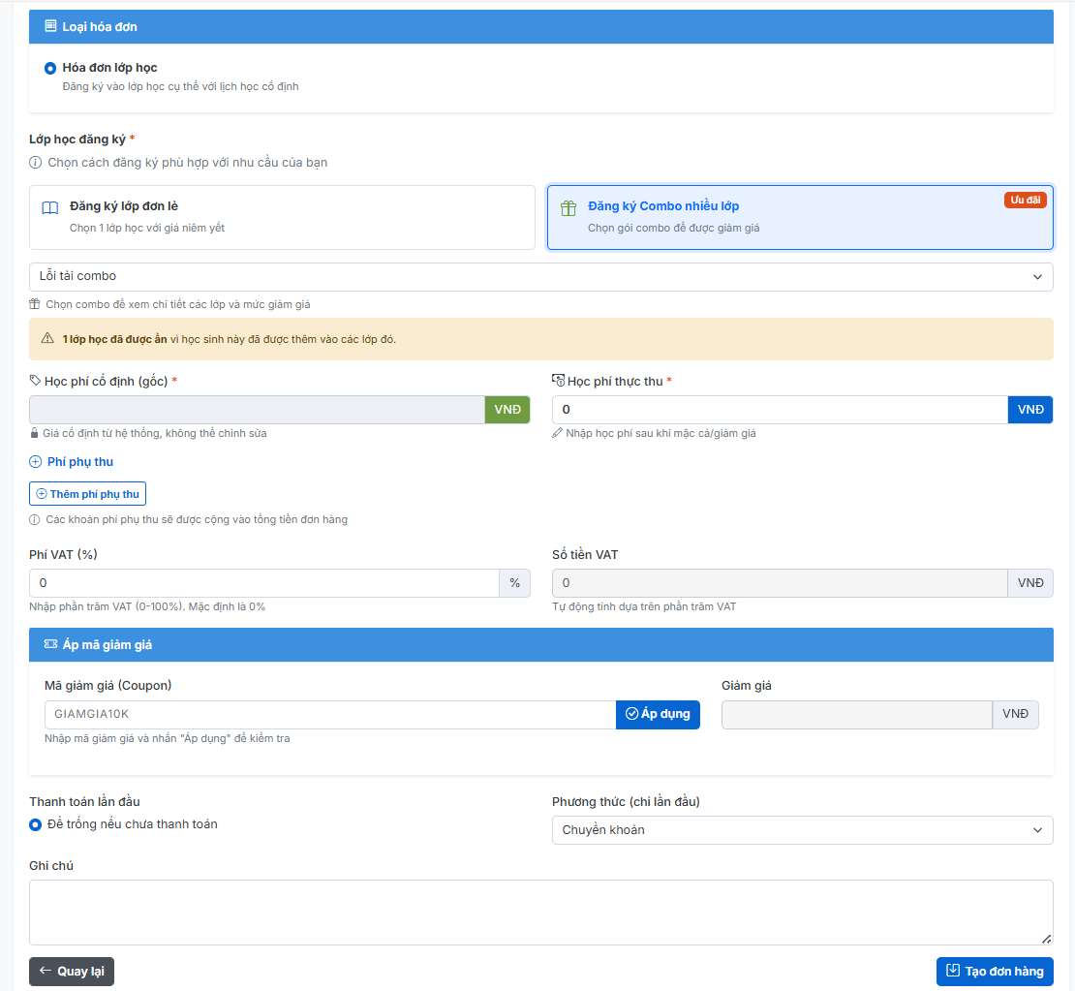Click the gift icon on Combo card
This screenshot has height=991, width=1075.
click(x=568, y=208)
